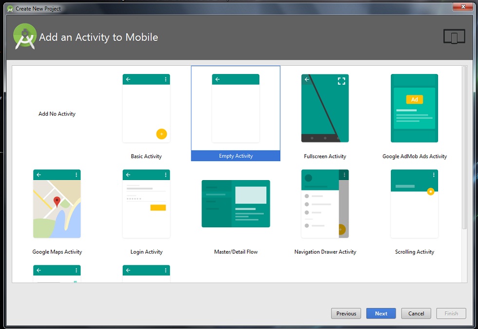Choose the Scrolling Activity template thumbnail
478x329 pixels.
coord(414,204)
